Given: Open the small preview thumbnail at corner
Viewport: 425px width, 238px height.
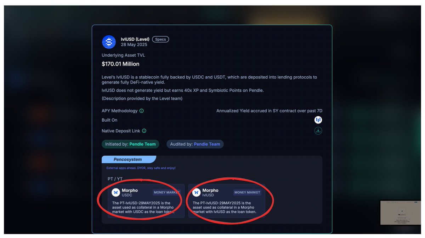Looking at the screenshot, I should (401, 213).
